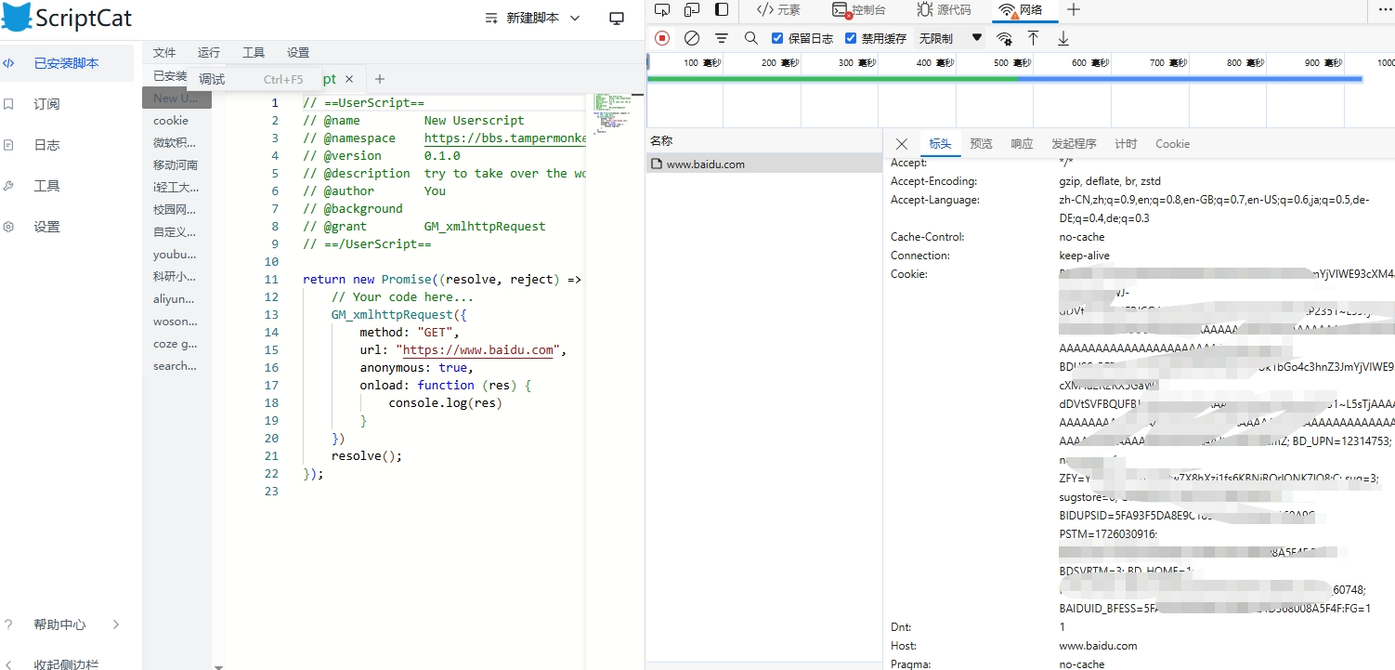Click the https://www.baidu.com URL in code
The width and height of the screenshot is (1395, 670).
pos(478,349)
